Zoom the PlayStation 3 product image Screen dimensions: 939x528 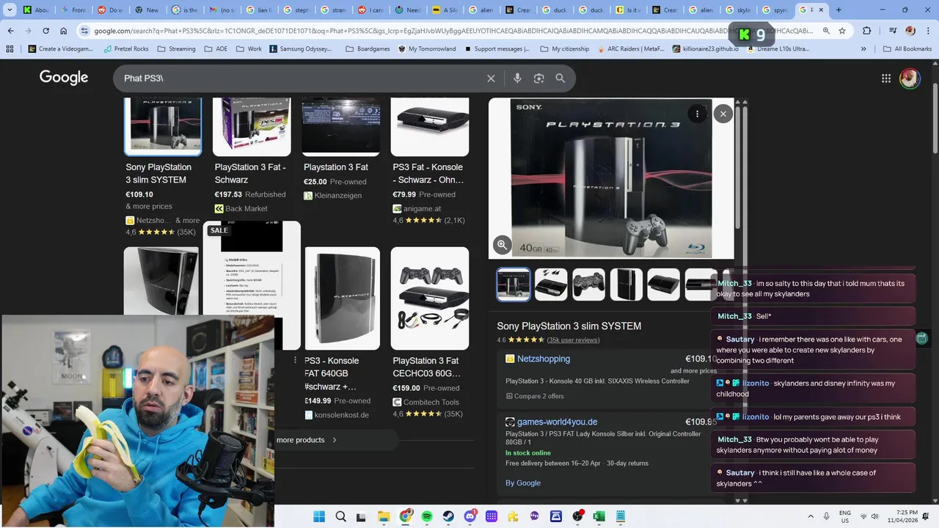coord(502,245)
